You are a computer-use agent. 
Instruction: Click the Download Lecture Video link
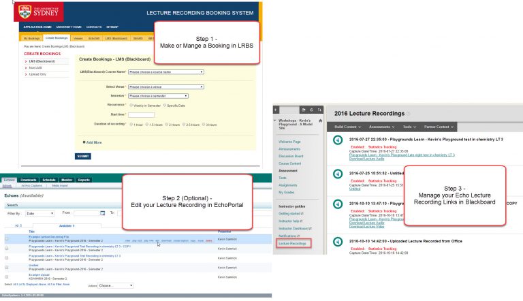coord(366,227)
